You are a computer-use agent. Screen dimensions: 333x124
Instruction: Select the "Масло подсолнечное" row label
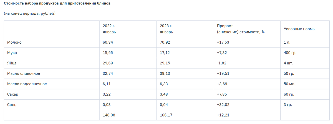tap(27, 84)
